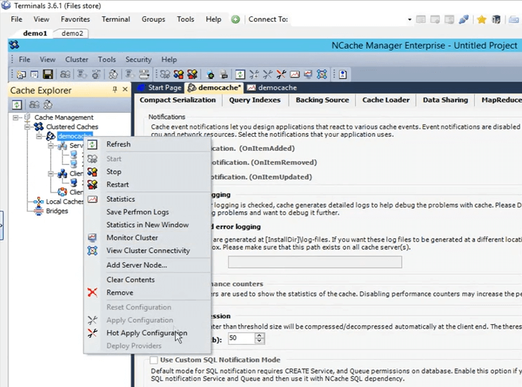Open the Security menu in NCache Manager
522x387 pixels.
138,59
